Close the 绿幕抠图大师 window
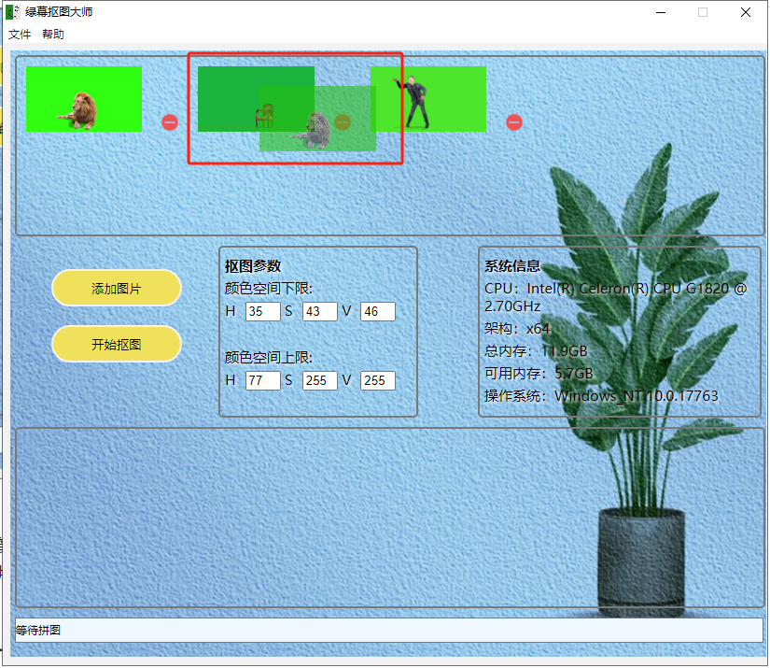The height and width of the screenshot is (668, 770). (x=746, y=12)
